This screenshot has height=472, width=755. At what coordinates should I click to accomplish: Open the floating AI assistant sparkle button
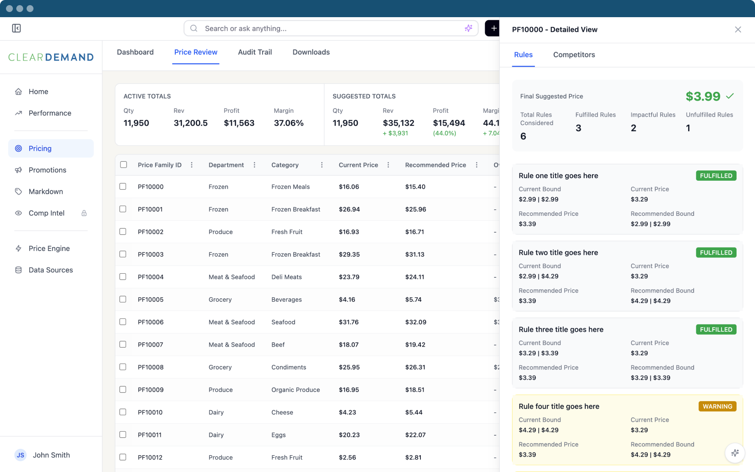735,453
